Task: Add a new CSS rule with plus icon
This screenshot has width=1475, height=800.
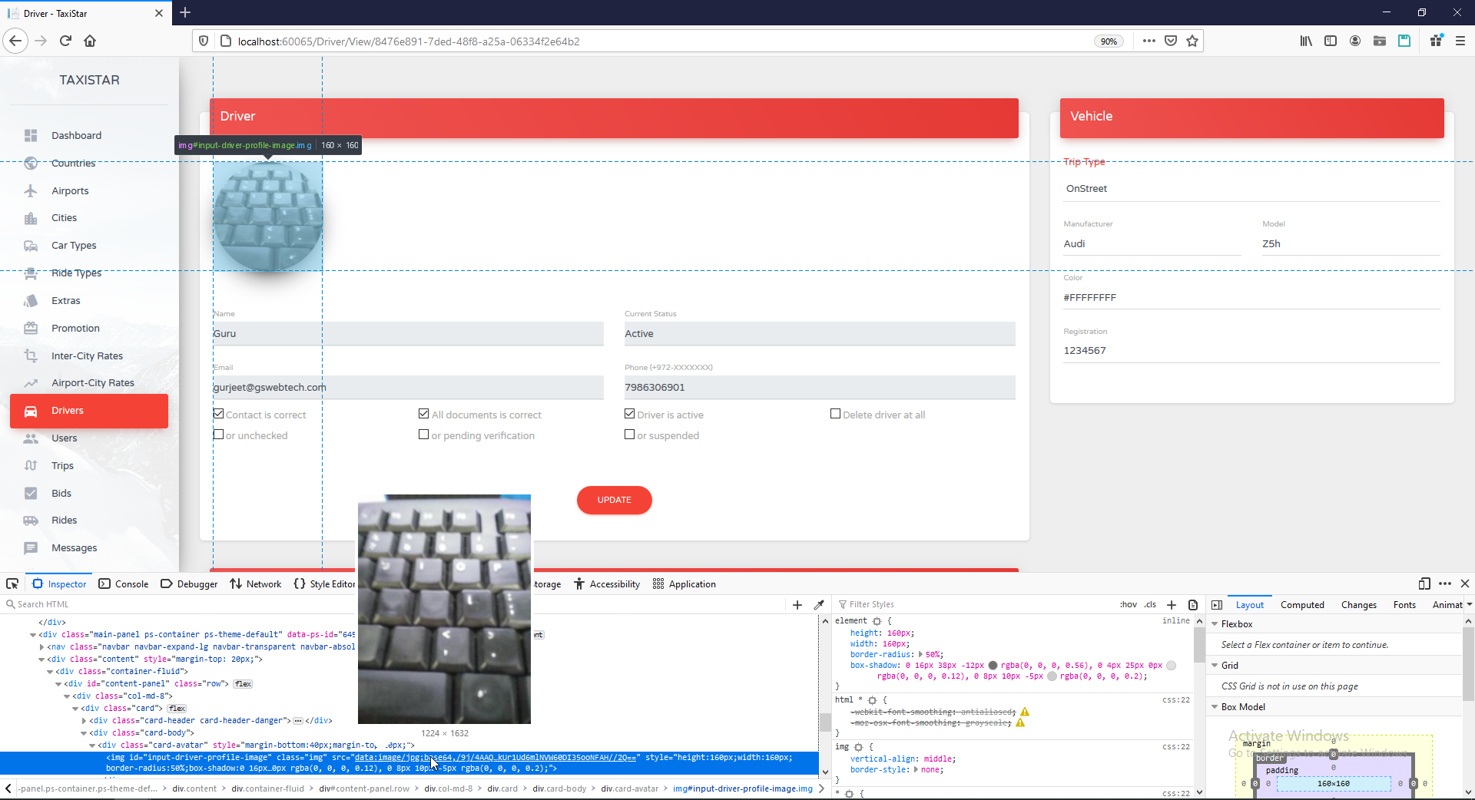Action: point(1172,605)
